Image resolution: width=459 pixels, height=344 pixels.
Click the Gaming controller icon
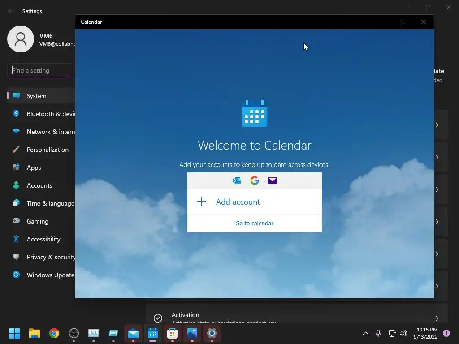16,221
